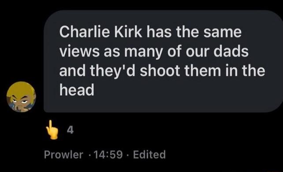Viewport: 283px width, 172px height.
Task: Open the Prowler username link
Action: [63, 154]
